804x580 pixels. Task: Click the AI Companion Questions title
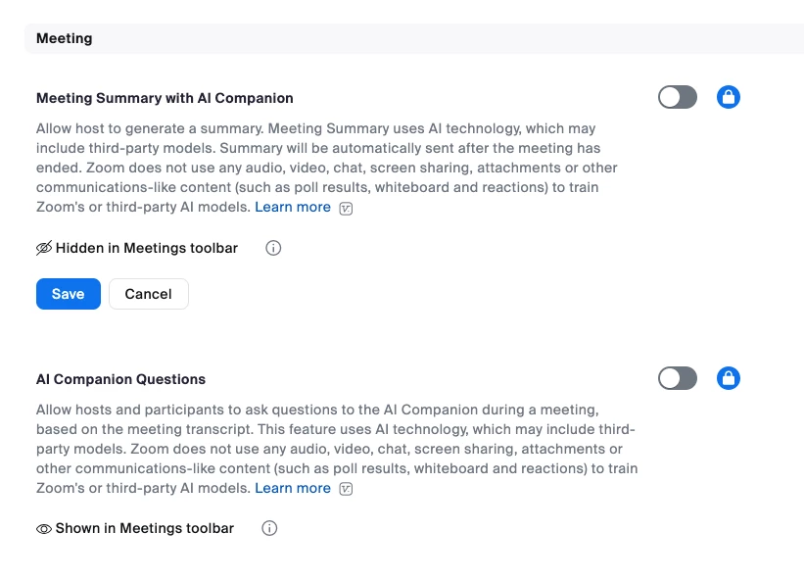pyautogui.click(x=120, y=379)
